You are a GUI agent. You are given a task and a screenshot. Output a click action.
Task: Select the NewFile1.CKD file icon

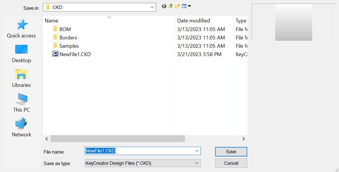(x=55, y=54)
